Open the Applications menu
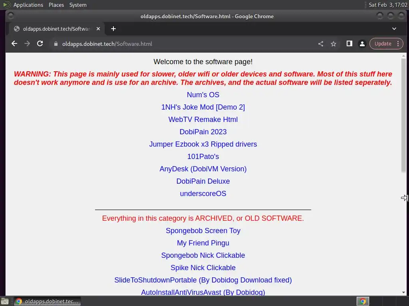The height and width of the screenshot is (306, 409). click(28, 5)
